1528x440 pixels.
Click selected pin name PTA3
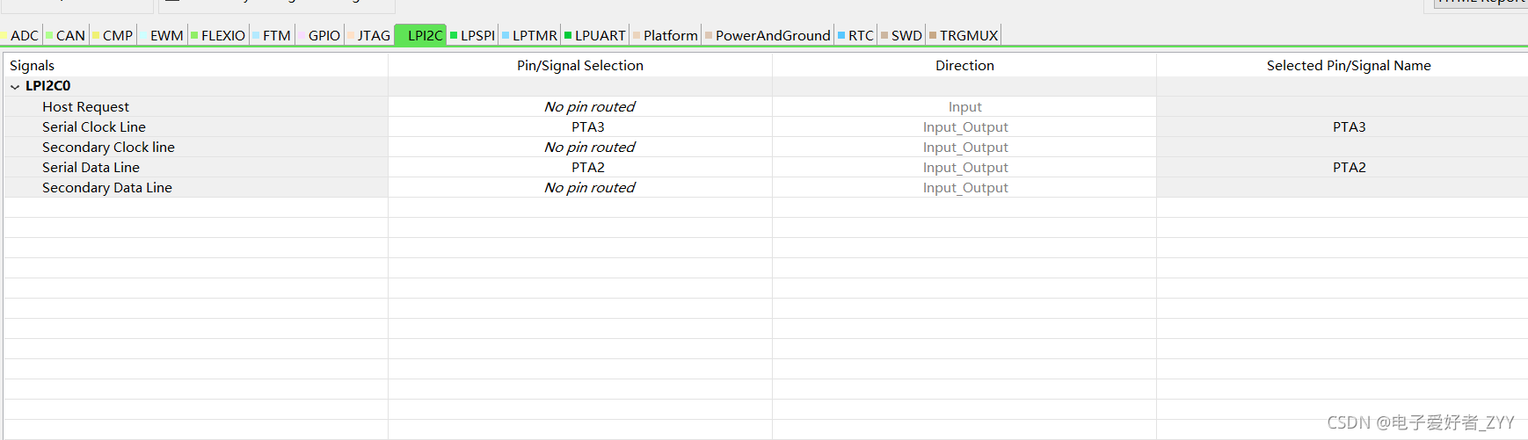(1349, 126)
